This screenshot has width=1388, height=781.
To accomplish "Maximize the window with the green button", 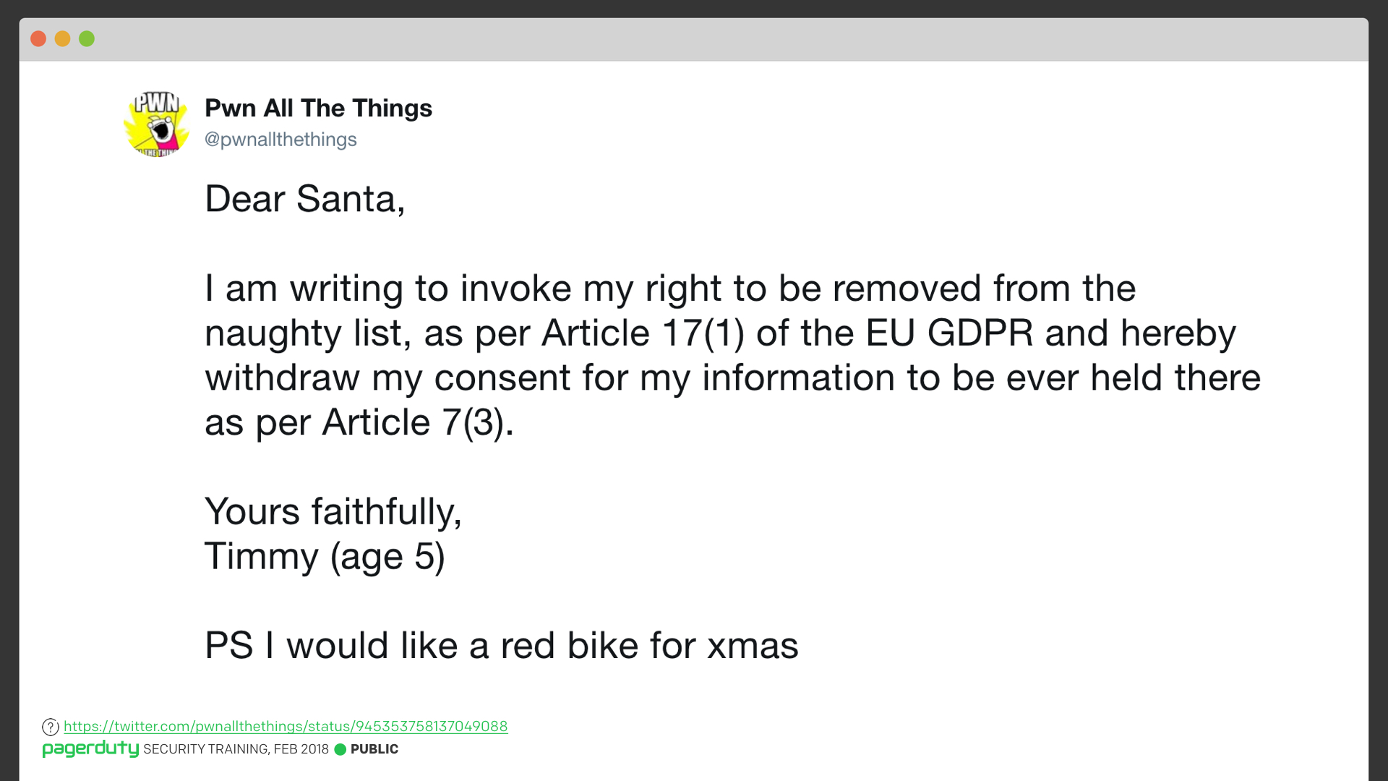I will [x=87, y=39].
